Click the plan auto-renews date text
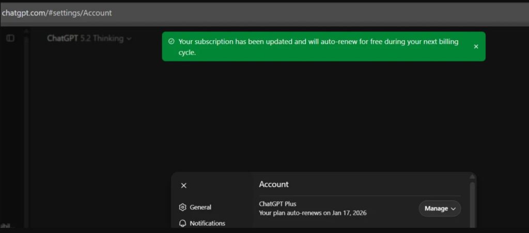 pos(313,213)
